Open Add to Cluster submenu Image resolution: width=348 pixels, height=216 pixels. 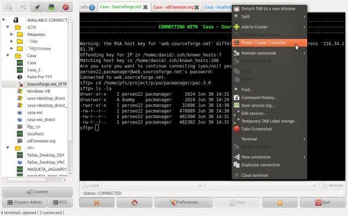point(270,27)
